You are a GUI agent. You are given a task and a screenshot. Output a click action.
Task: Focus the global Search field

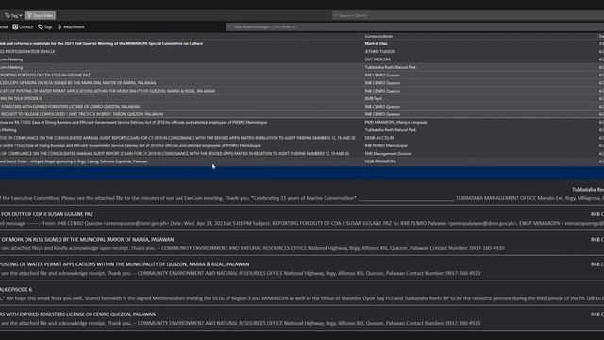click(468, 15)
